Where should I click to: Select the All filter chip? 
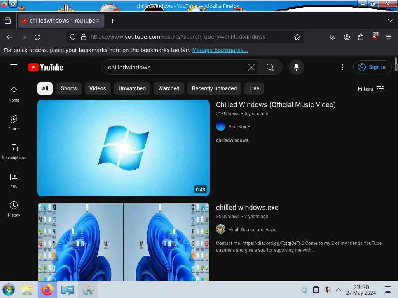(x=45, y=88)
